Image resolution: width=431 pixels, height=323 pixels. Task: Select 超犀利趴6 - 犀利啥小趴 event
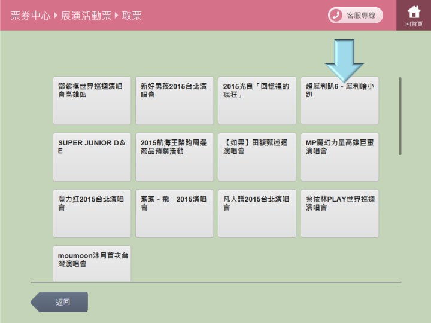click(340, 100)
